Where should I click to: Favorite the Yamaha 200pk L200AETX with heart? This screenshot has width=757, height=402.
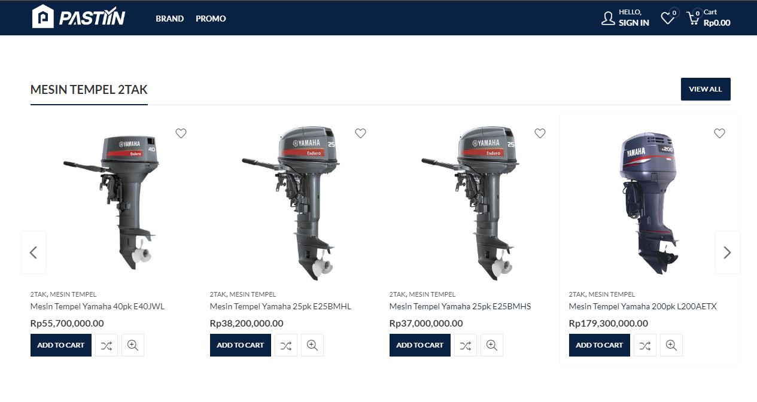coord(719,133)
